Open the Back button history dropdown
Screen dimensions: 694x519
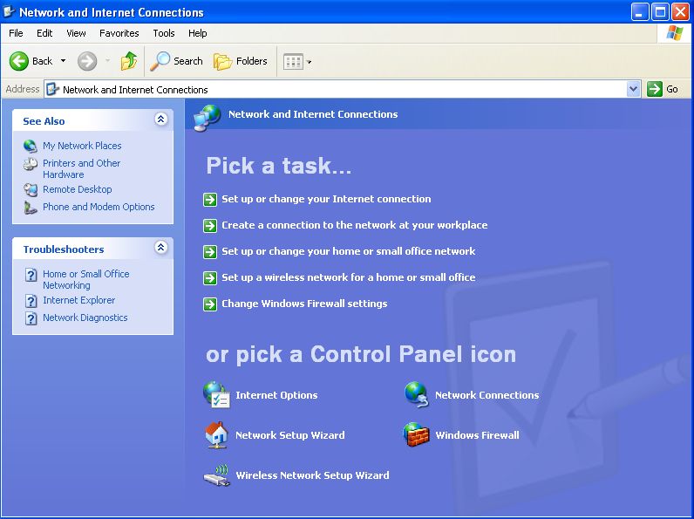62,61
